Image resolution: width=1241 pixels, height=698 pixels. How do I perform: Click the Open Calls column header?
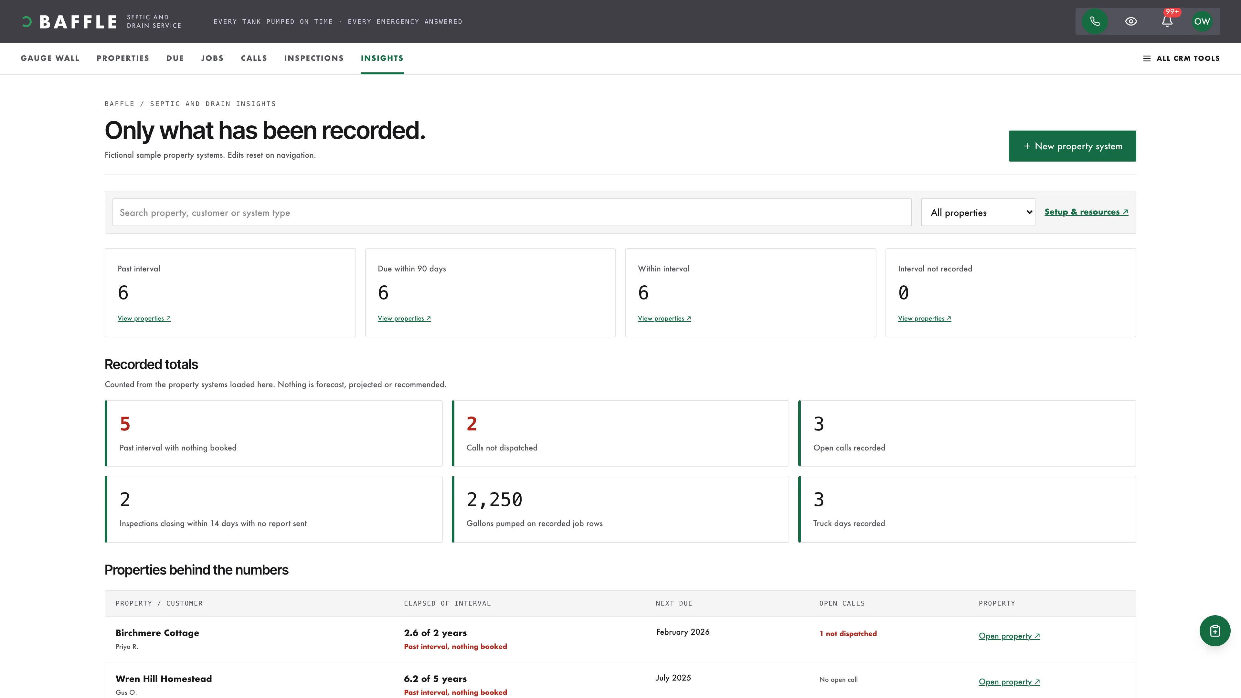tap(842, 603)
